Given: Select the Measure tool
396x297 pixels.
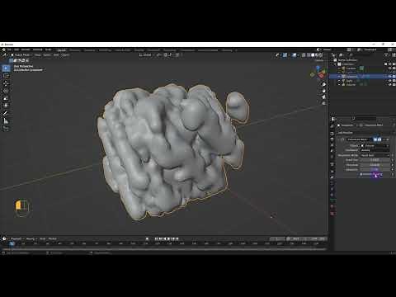Looking at the screenshot, I should [x=6, y=120].
